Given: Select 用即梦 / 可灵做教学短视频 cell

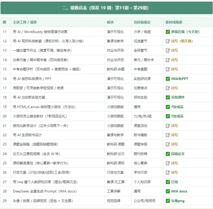Looking at the screenshot, I should (x=58, y=88).
